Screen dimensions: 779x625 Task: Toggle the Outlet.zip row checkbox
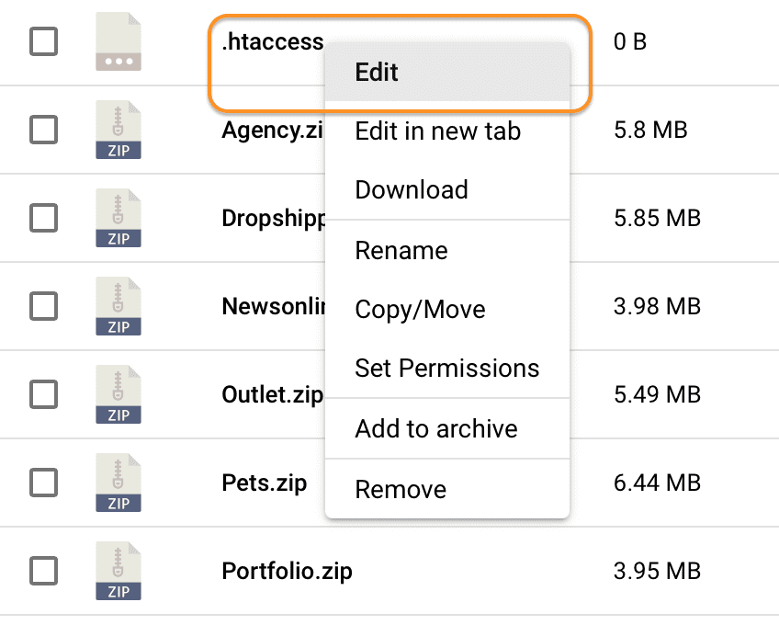click(43, 394)
